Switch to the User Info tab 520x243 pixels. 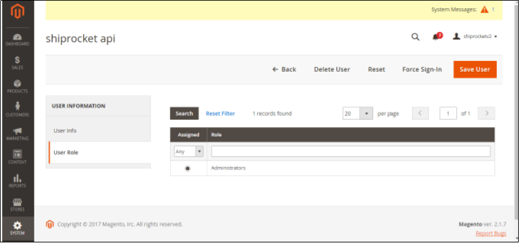pyautogui.click(x=98, y=130)
